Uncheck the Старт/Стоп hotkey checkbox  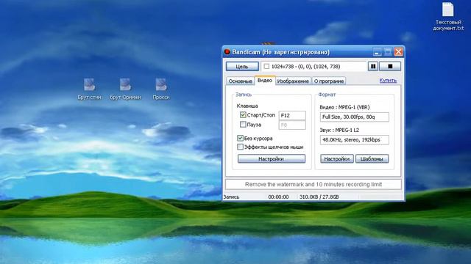[243, 115]
